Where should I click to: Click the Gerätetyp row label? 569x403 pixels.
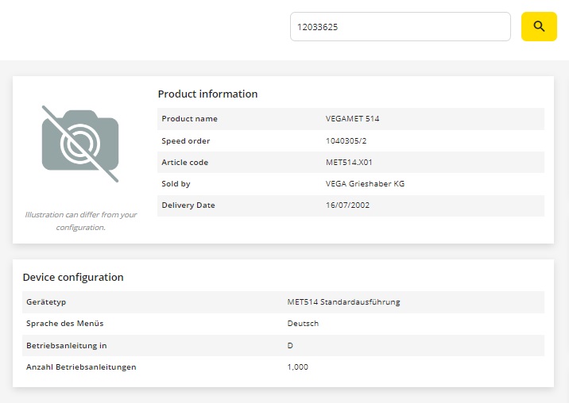(45, 302)
